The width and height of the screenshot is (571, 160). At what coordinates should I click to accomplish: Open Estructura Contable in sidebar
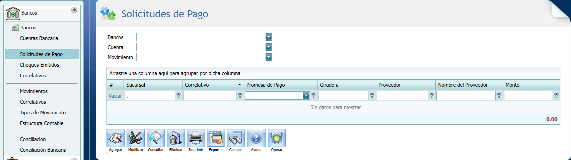point(42,123)
